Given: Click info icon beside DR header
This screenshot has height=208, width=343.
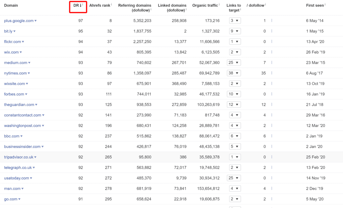Looking at the screenshot, I should pyautogui.click(x=83, y=4).
